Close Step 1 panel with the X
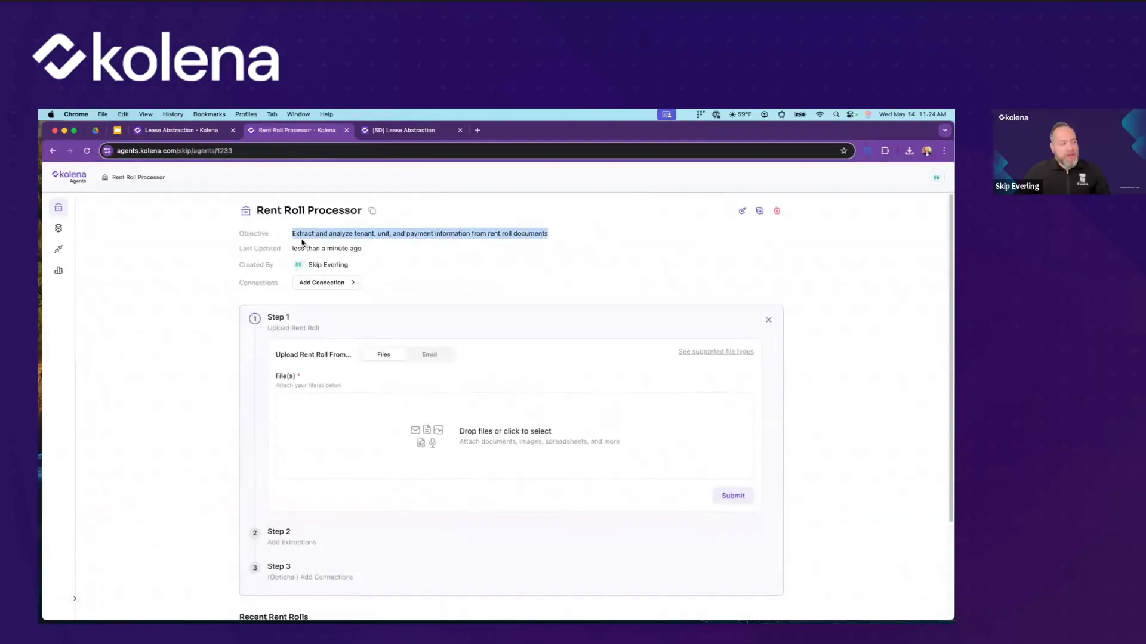The image size is (1146, 644). tap(769, 320)
